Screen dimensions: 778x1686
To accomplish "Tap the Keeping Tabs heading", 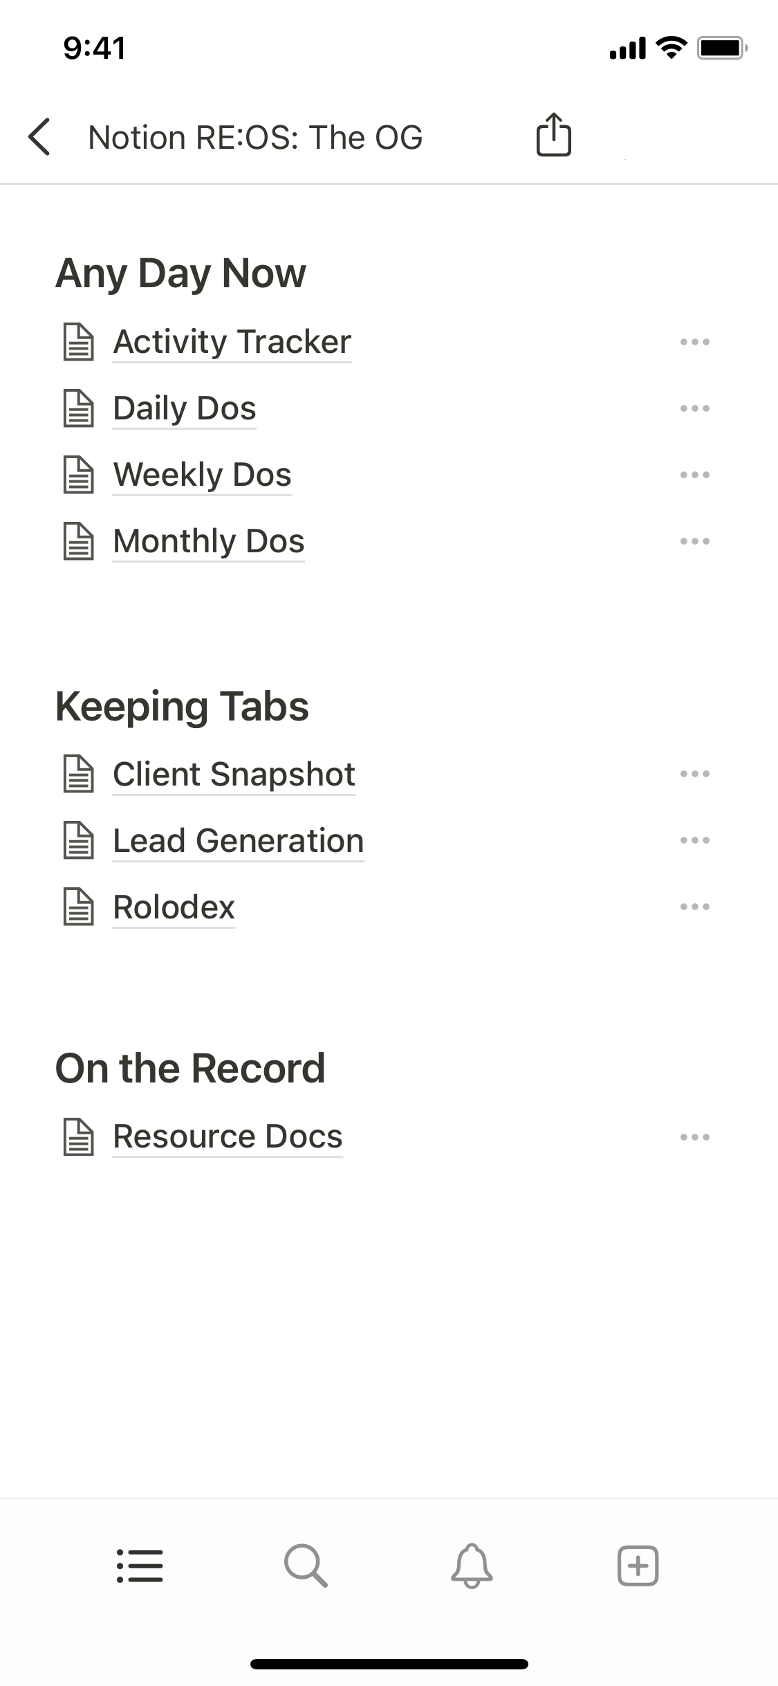I will point(182,707).
